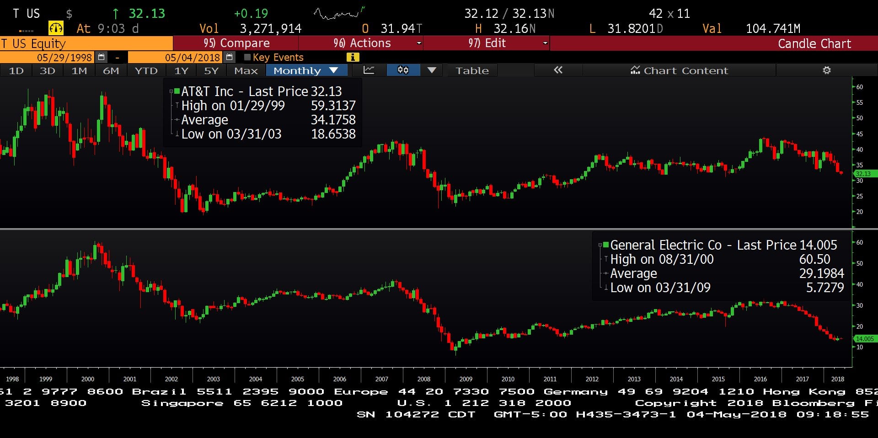Screen dimensions: 878x438
Task: Select the YTD range tab
Action: [x=146, y=70]
